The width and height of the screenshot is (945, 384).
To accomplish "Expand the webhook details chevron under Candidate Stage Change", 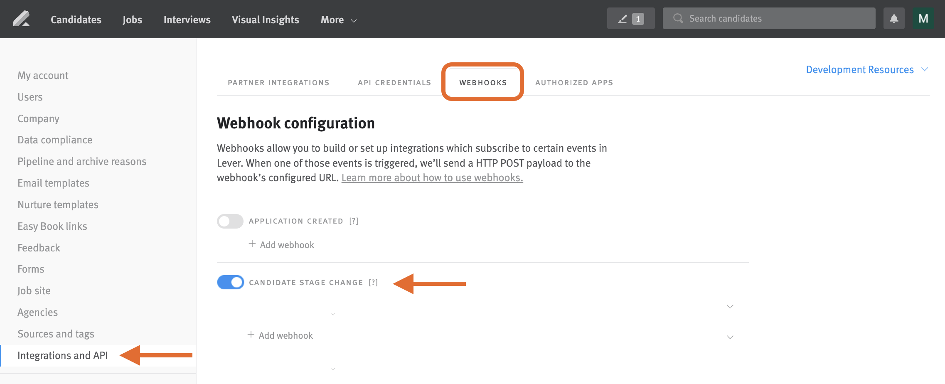I will (x=730, y=306).
